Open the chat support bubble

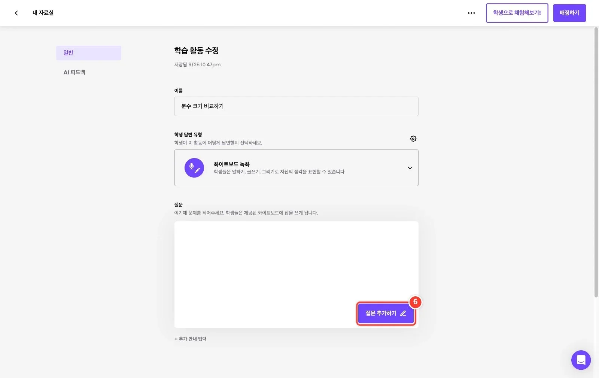click(x=581, y=360)
